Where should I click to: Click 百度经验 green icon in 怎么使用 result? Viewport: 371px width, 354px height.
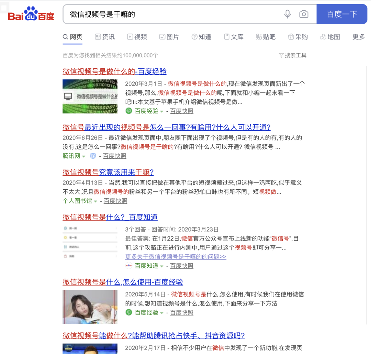(129, 312)
